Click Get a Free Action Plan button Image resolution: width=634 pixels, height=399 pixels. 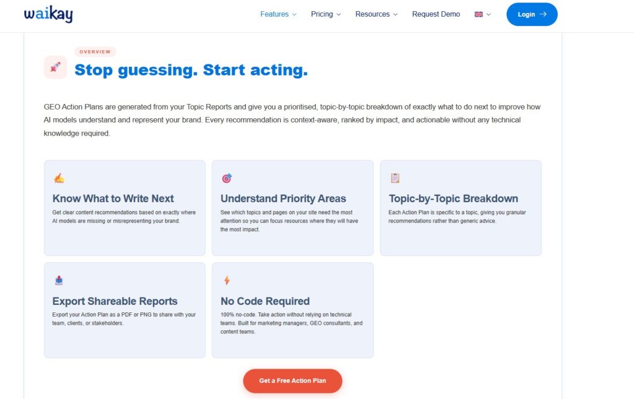coord(292,380)
